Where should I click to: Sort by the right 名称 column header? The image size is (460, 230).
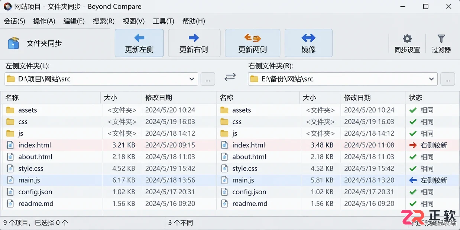(x=258, y=98)
